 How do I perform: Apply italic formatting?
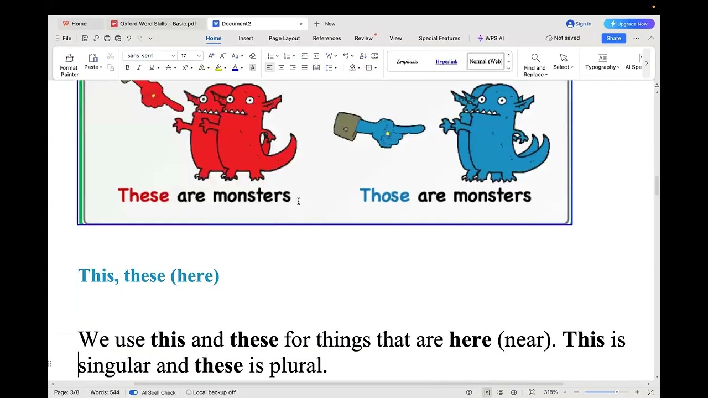(139, 67)
